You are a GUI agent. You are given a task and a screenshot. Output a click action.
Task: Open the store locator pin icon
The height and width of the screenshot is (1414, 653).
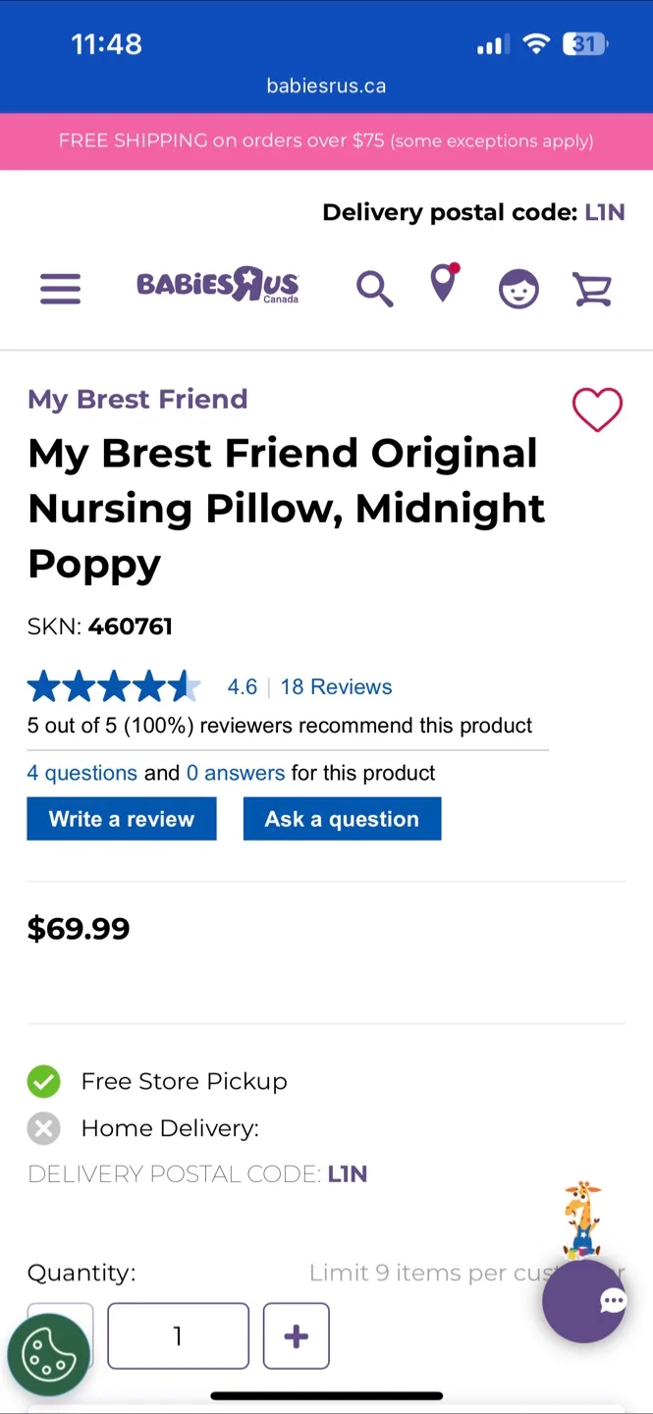click(x=443, y=288)
